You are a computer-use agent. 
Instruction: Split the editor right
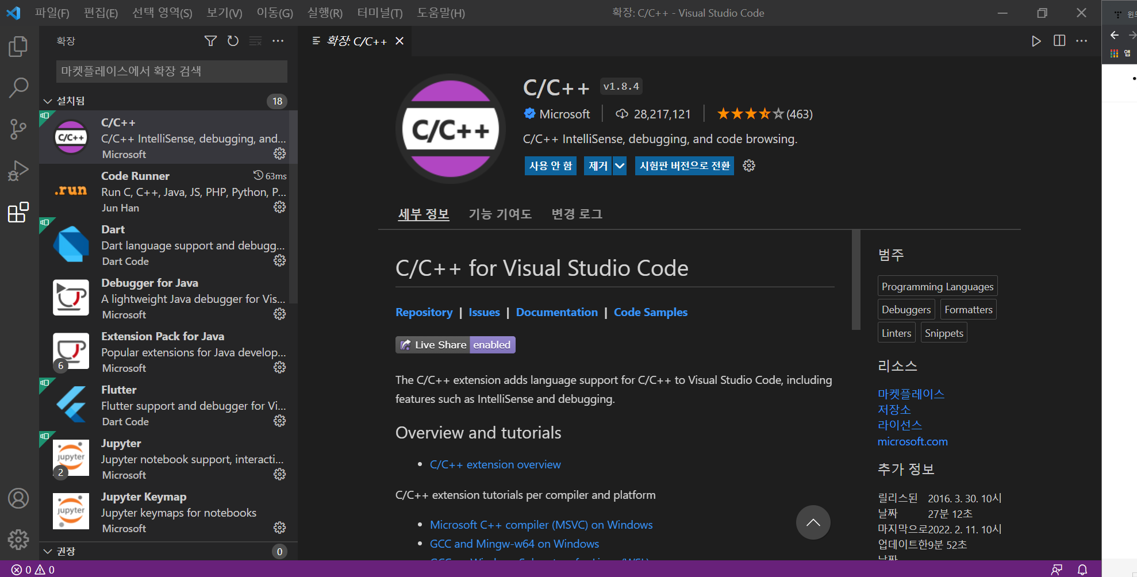pyautogui.click(x=1059, y=41)
